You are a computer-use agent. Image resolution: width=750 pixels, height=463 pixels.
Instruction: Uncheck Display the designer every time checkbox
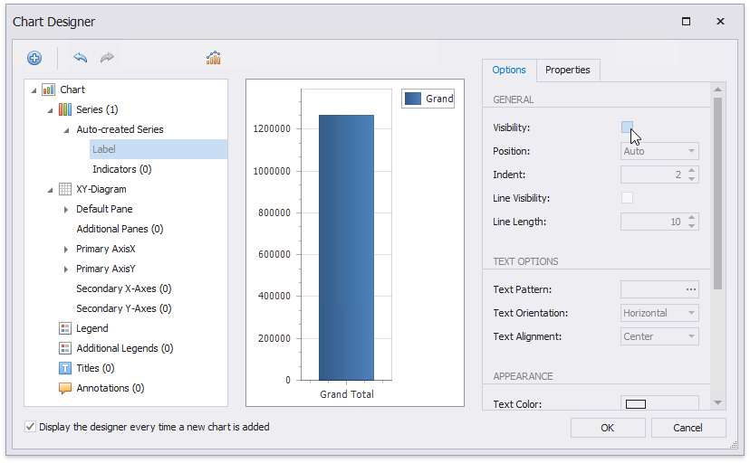(x=32, y=427)
